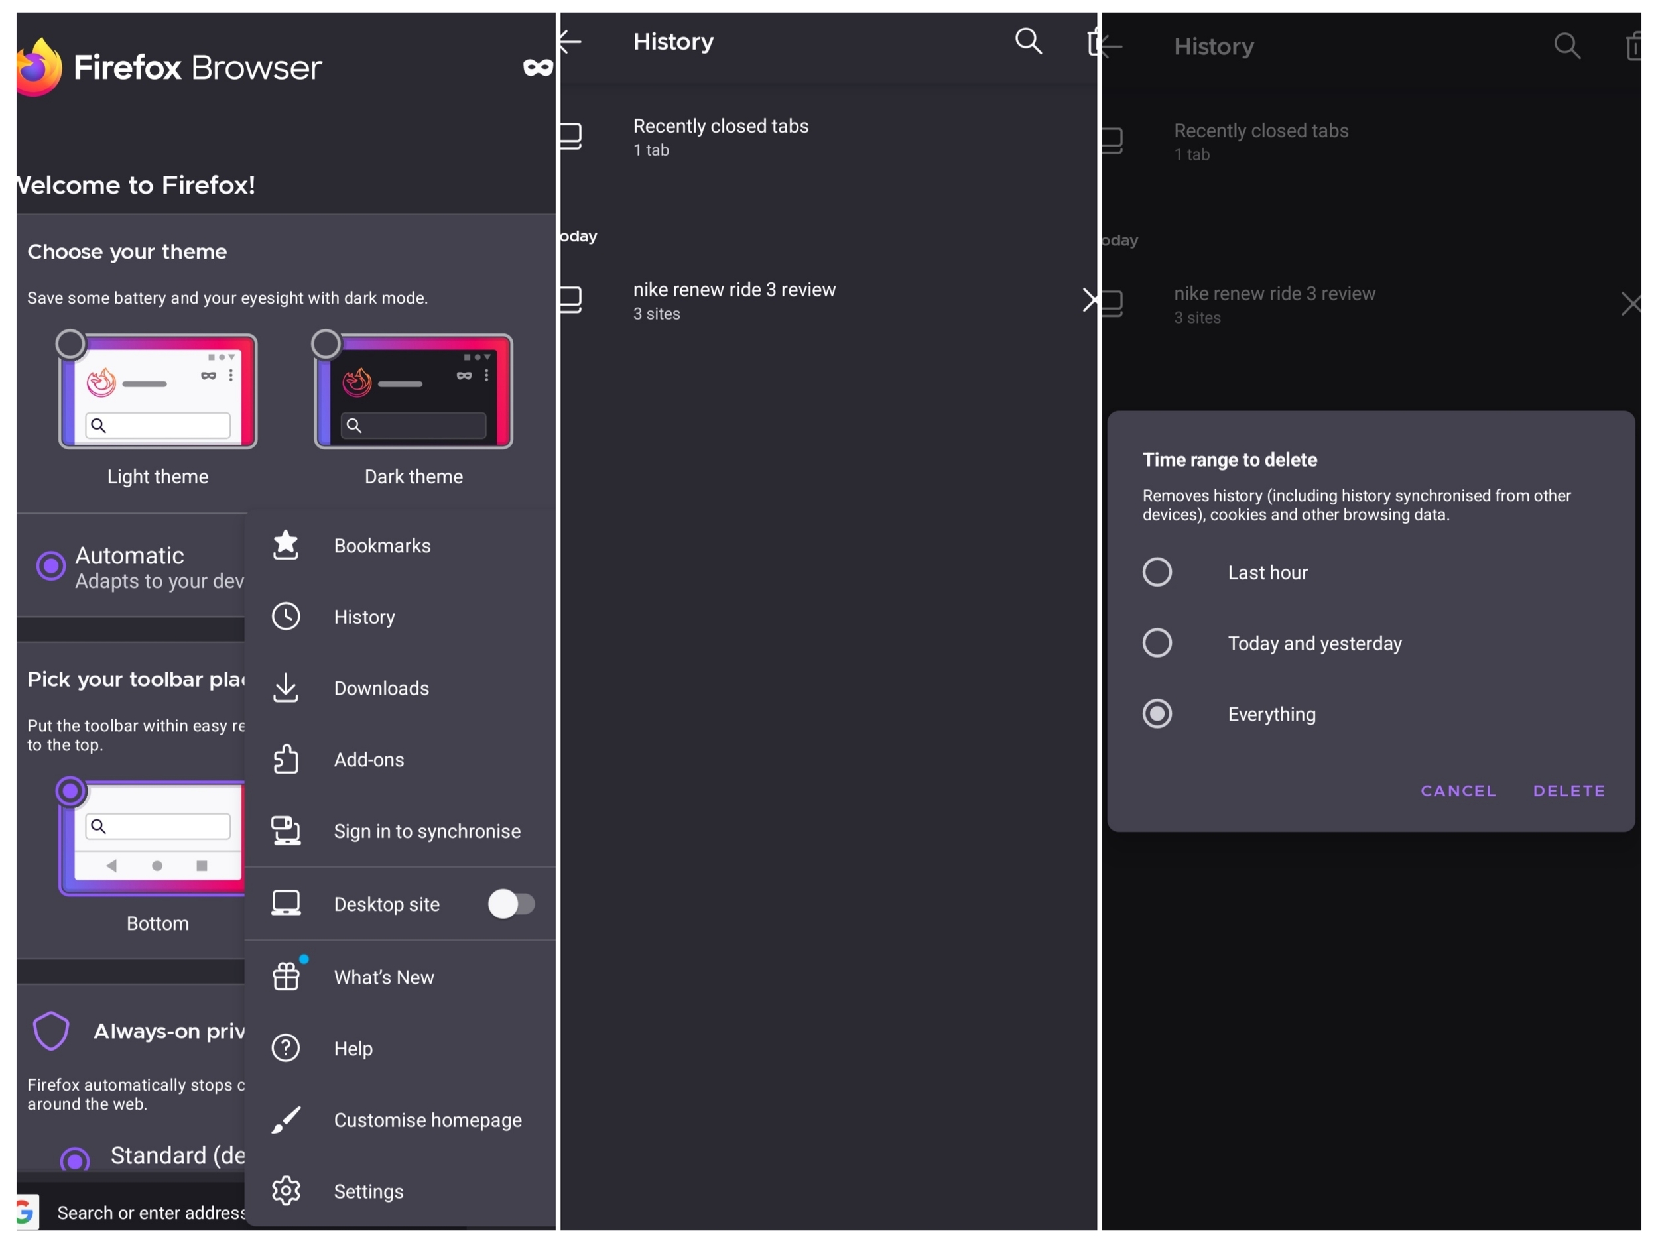The height and width of the screenshot is (1243, 1658).
Task: Select the Light theme radio button
Action: pyautogui.click(x=70, y=345)
